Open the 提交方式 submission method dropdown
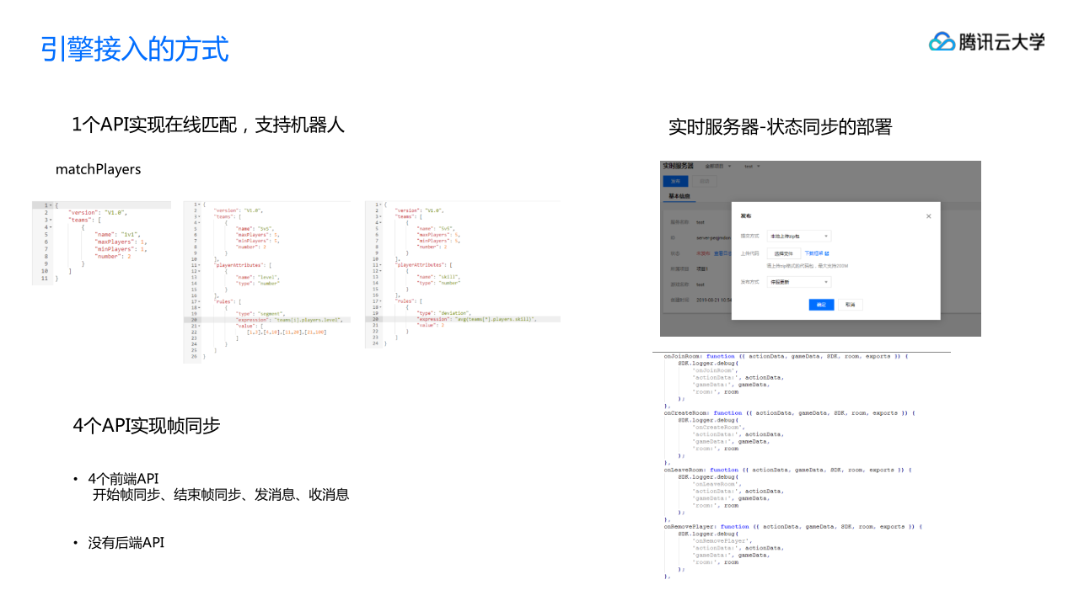This screenshot has width=1079, height=606. point(799,236)
